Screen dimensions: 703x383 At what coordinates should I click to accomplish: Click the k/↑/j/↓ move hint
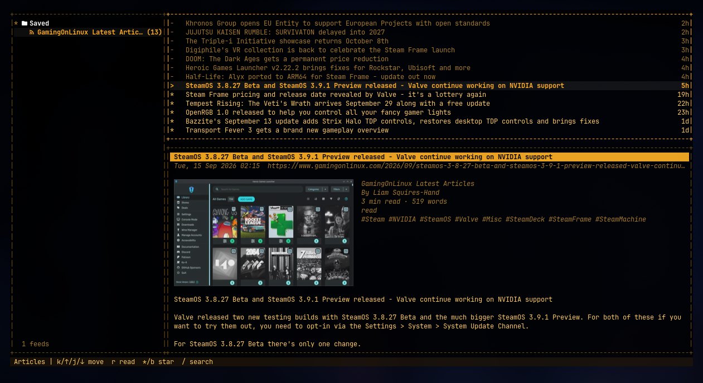[x=80, y=362]
